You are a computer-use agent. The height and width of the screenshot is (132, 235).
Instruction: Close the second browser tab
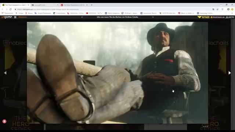coord(58,5)
